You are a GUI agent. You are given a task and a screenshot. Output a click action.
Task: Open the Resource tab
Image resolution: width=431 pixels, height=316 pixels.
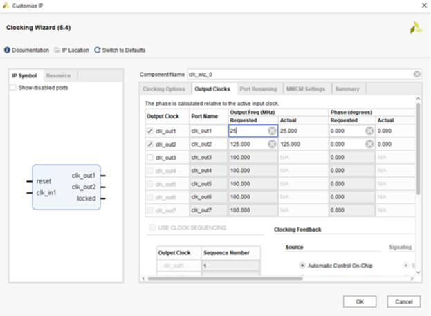58,76
